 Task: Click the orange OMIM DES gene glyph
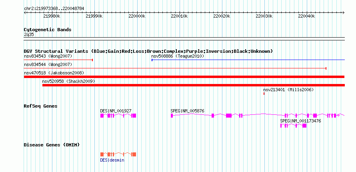click(118, 154)
